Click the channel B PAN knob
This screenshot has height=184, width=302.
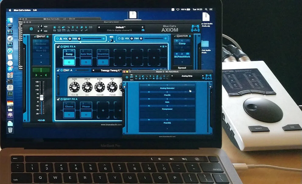(141, 39)
